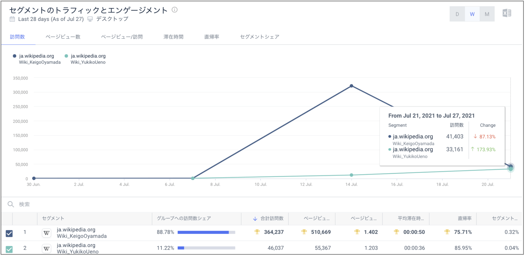The image size is (525, 256).
Task: Click the 88.78% share bar
Action: point(206,232)
